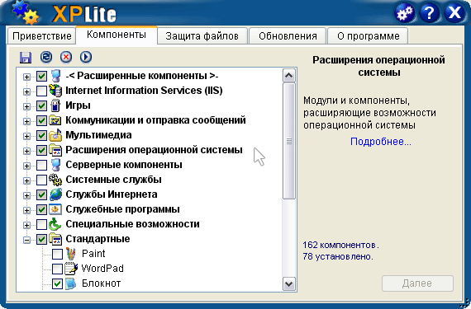Click the scroll down arrow of component list

pos(288,283)
